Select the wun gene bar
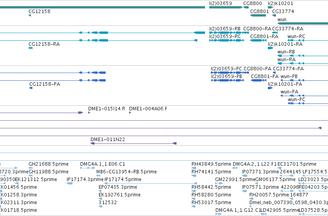The image size is (328, 216). click(303, 23)
